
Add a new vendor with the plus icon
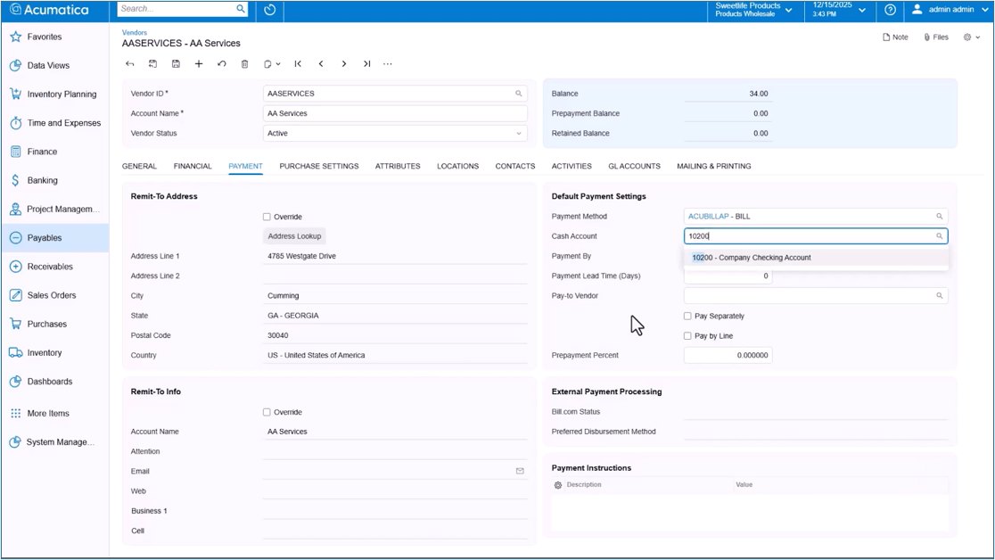click(x=198, y=63)
